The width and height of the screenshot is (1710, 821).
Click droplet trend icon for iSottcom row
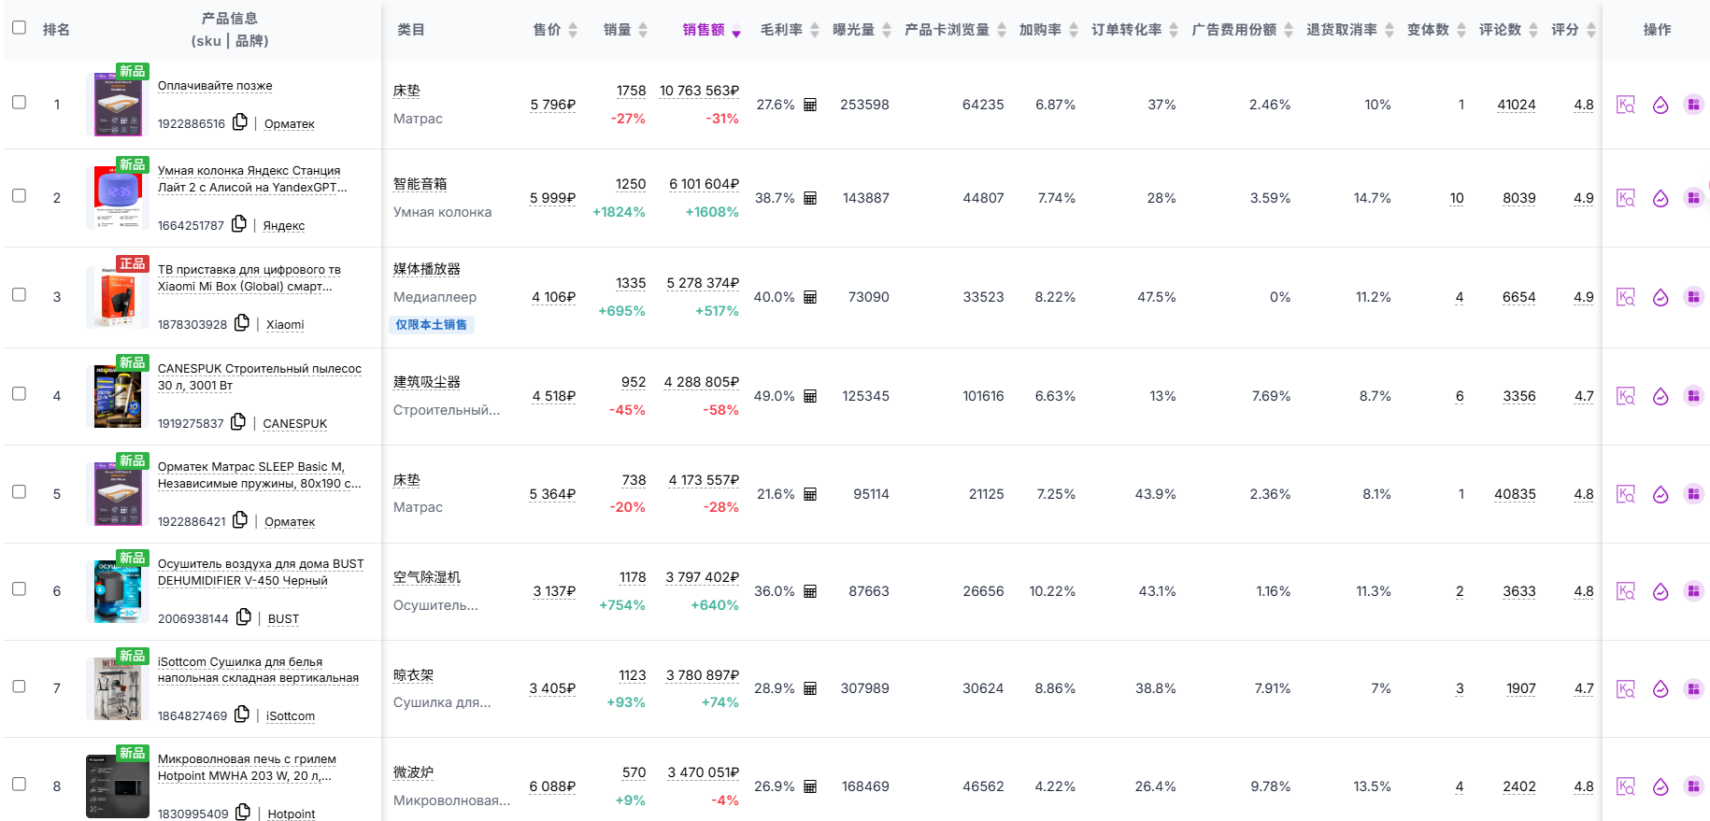point(1660,688)
